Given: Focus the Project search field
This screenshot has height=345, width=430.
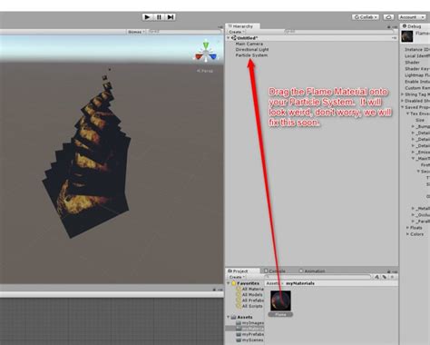Looking at the screenshot, I should click(318, 277).
